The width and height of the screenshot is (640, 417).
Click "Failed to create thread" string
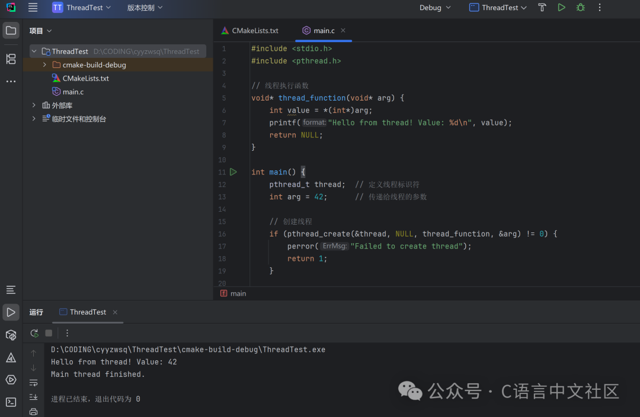pyautogui.click(x=406, y=246)
